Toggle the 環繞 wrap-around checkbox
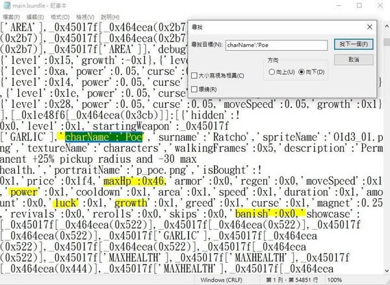This screenshot has width=390, height=285. (x=194, y=89)
